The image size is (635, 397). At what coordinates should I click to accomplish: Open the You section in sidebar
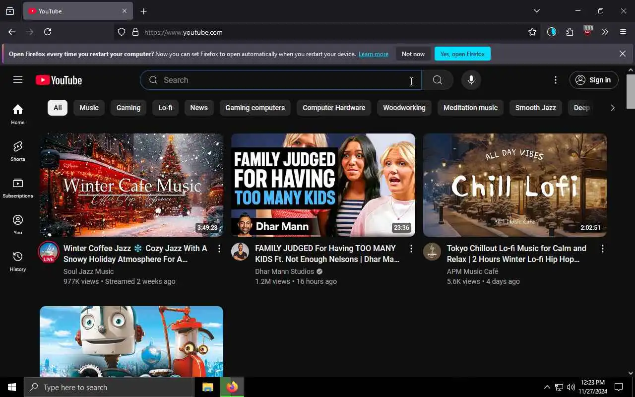click(18, 224)
